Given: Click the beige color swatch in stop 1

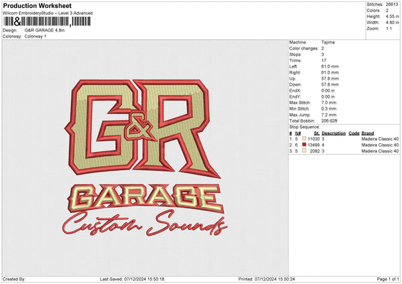Looking at the screenshot, I should [304, 138].
